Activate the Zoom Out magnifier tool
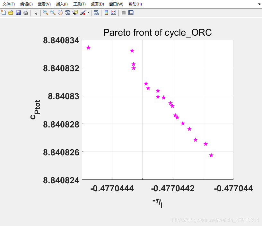 [53, 13]
